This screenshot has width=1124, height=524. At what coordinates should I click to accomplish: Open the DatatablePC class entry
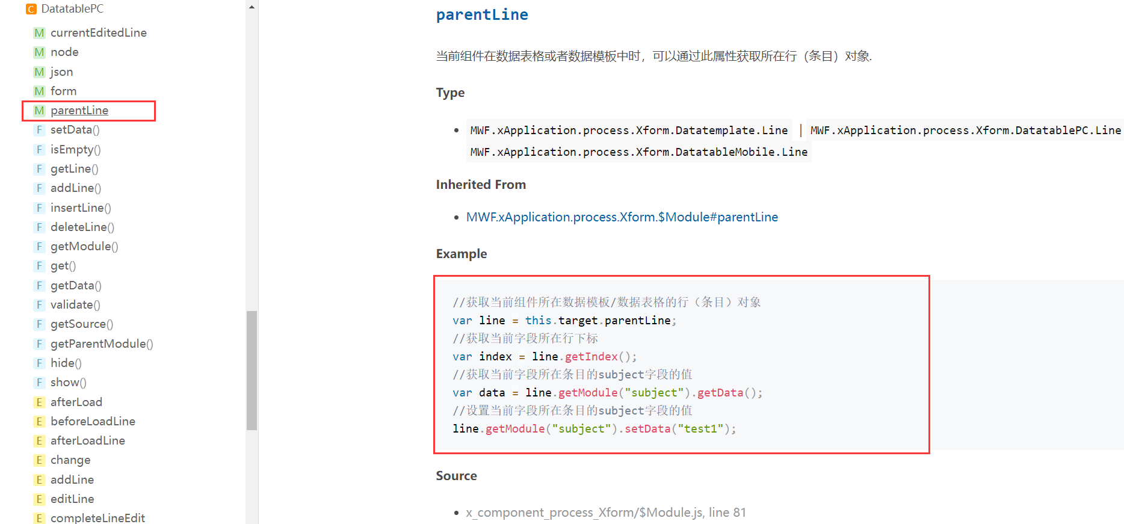coord(72,9)
